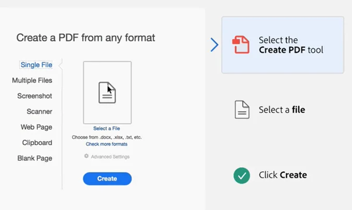
Task: Select the Scanner option
Action: pyautogui.click(x=39, y=112)
